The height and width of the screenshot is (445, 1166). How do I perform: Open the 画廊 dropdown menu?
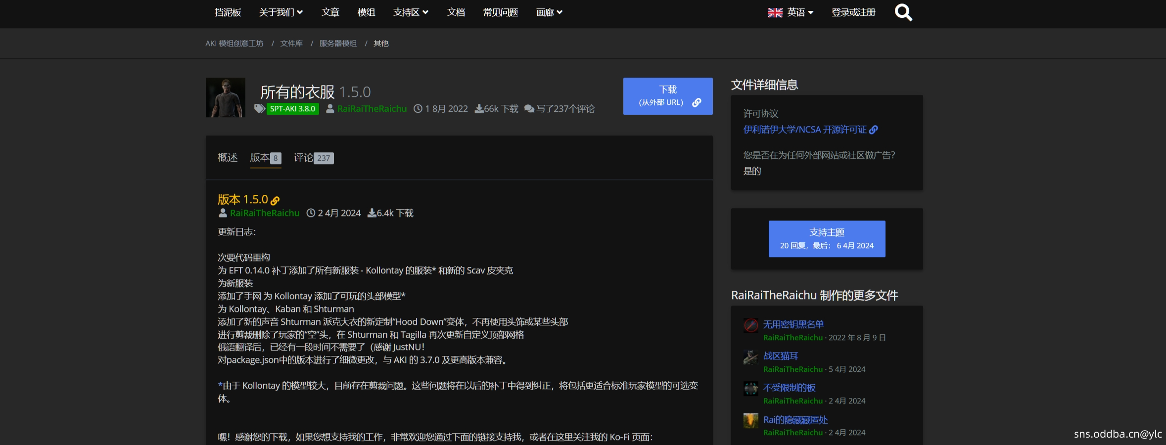coord(549,12)
